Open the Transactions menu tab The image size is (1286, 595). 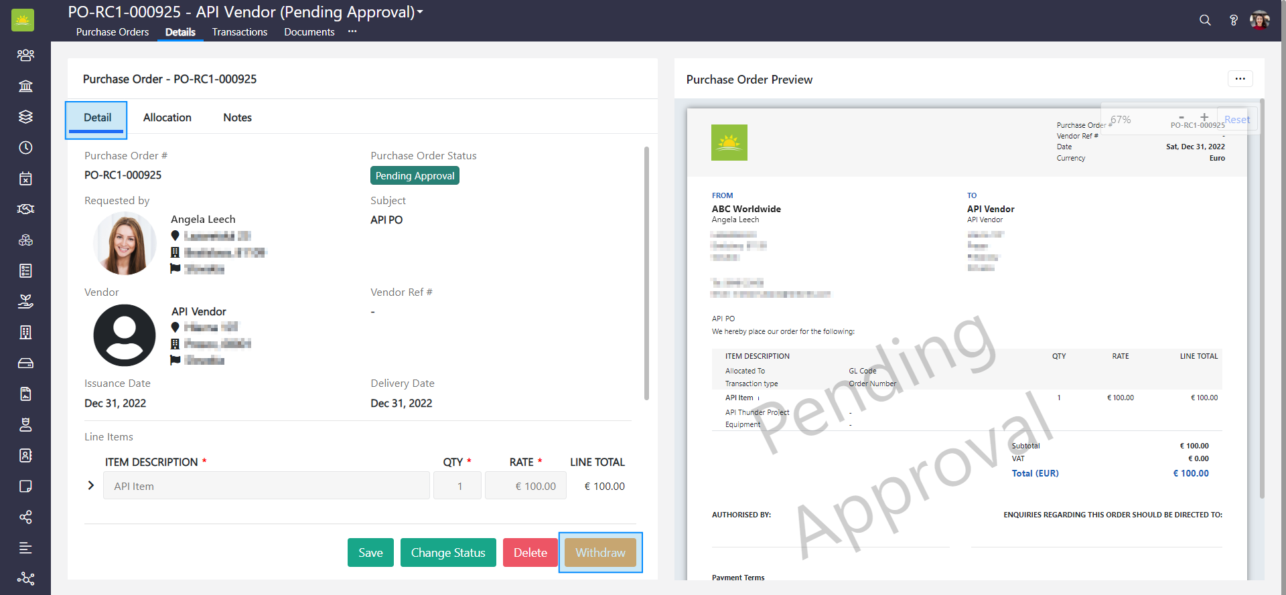[240, 32]
